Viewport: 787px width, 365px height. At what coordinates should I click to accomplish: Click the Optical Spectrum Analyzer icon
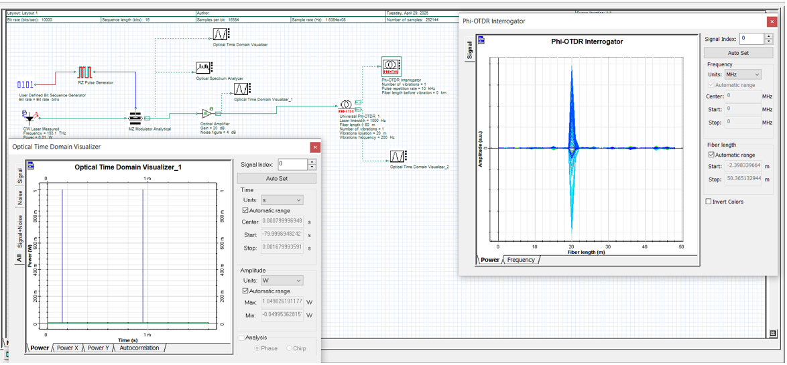(204, 68)
